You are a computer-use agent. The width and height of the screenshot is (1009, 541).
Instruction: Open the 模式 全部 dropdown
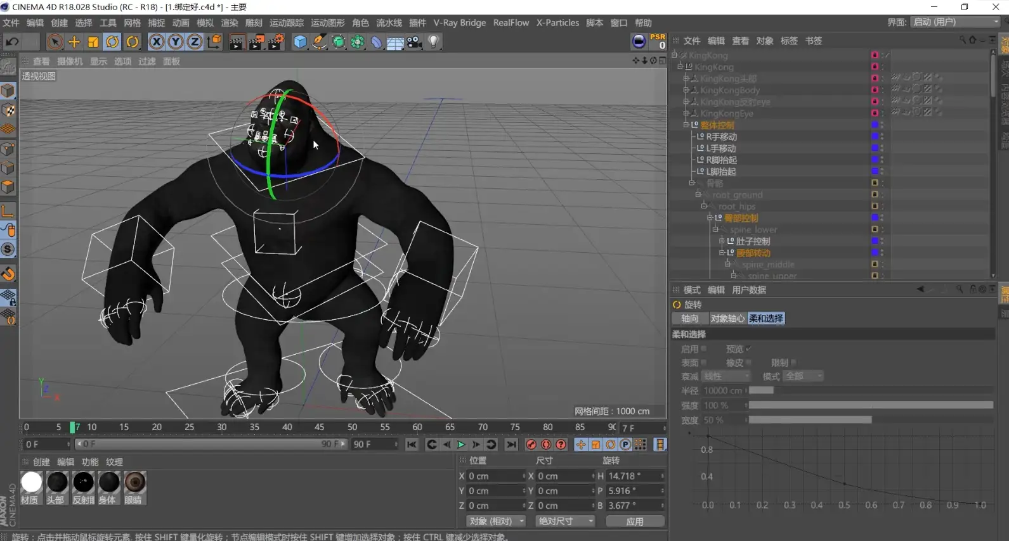804,376
